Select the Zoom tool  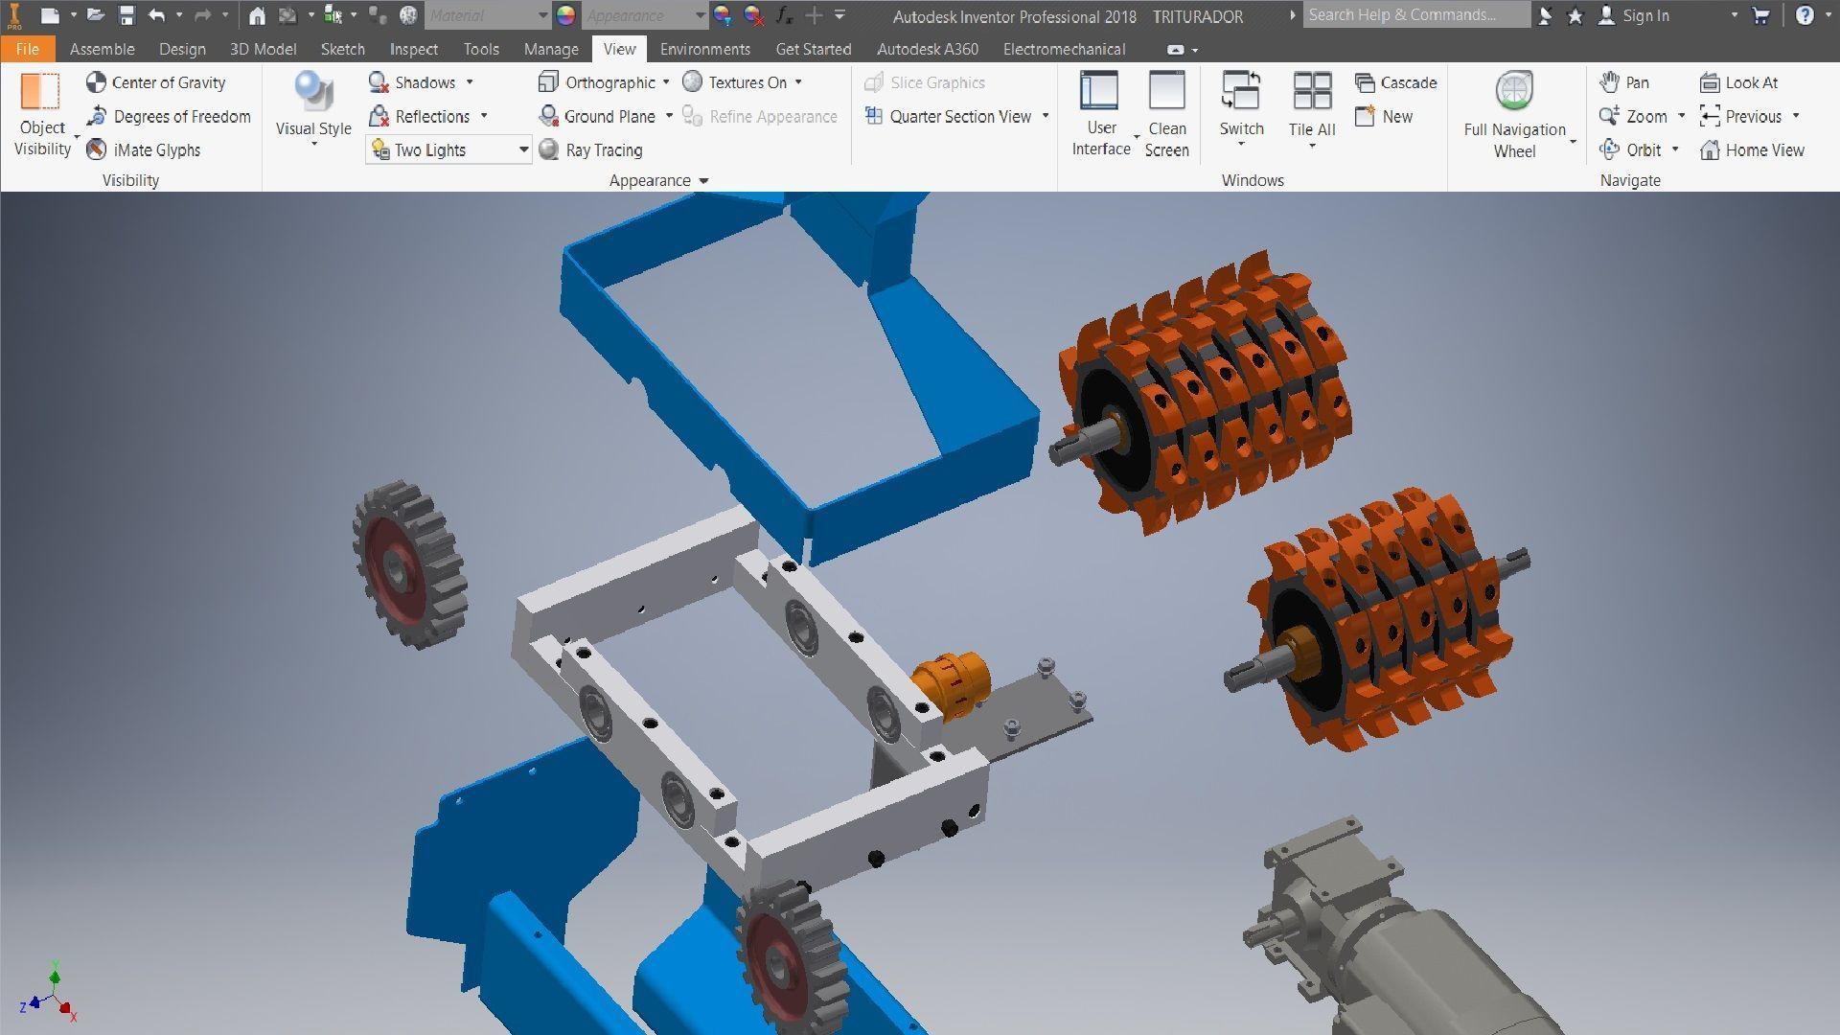[x=1633, y=116]
